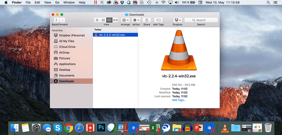Screen dimensions: 282x135
Task: Open the Action gear dropdown
Action: [136, 20]
